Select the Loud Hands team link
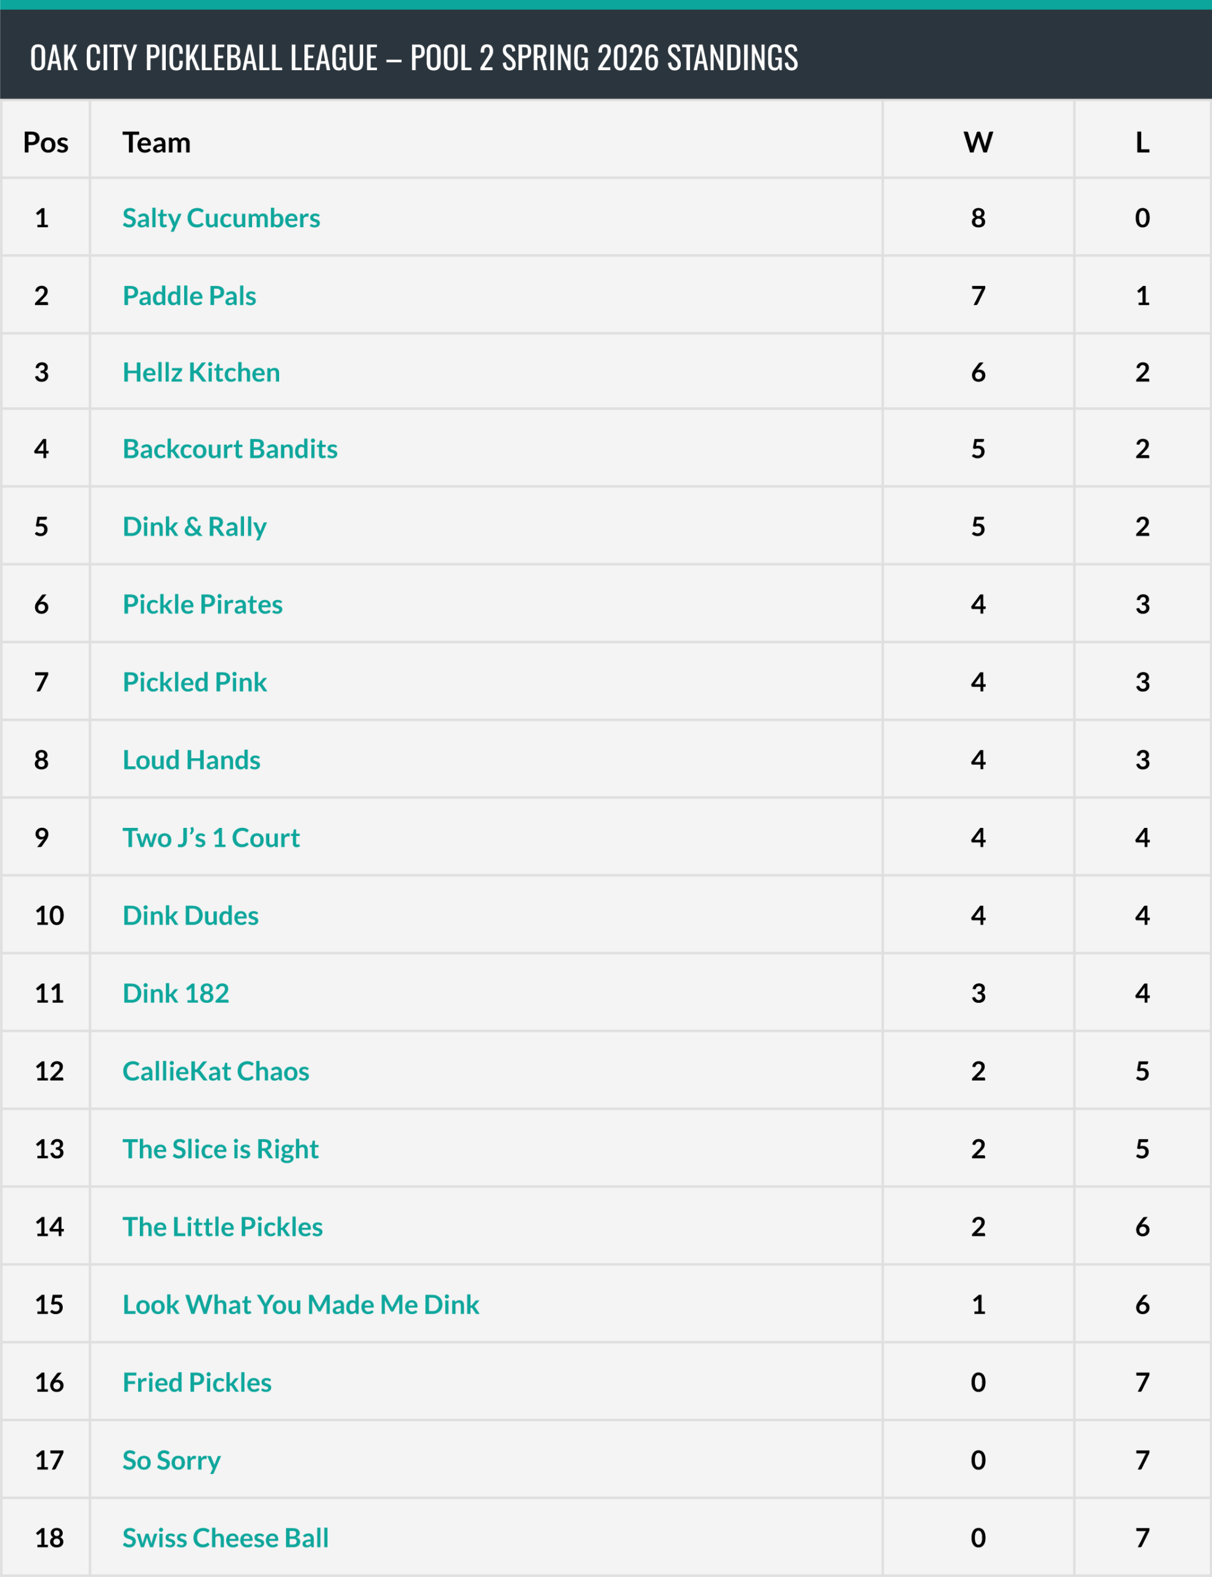The image size is (1212, 1577). coord(191,760)
